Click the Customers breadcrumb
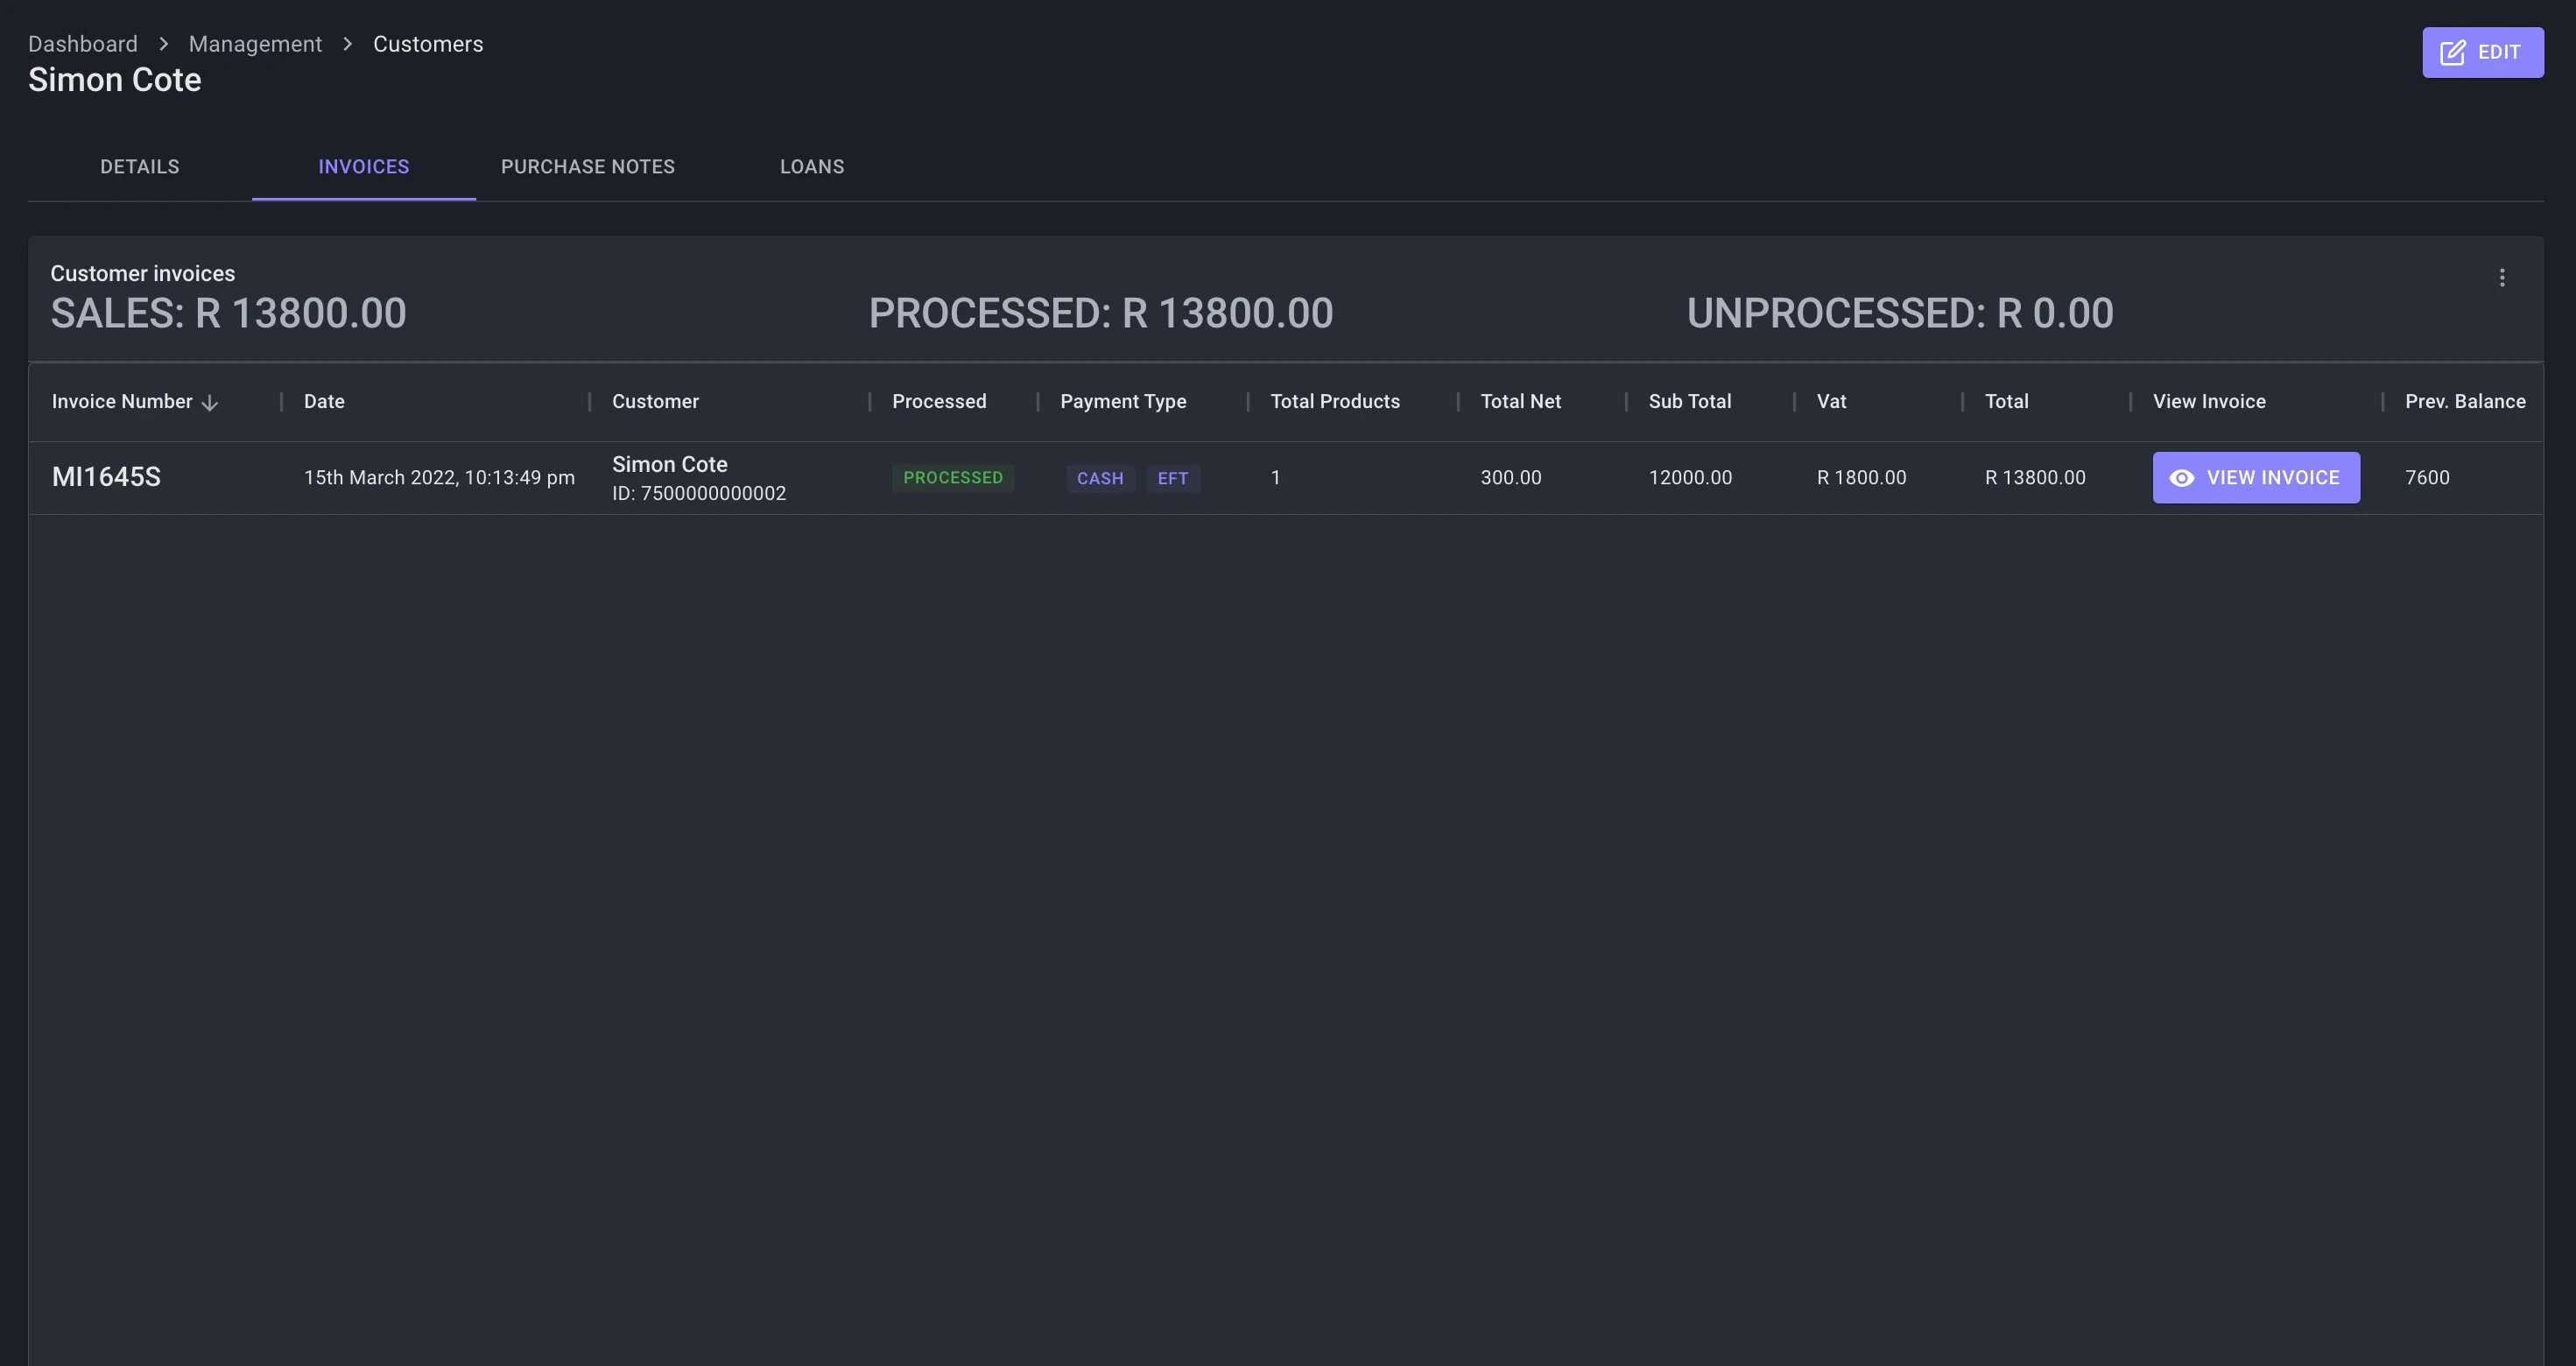This screenshot has height=1366, width=2576. (x=428, y=44)
